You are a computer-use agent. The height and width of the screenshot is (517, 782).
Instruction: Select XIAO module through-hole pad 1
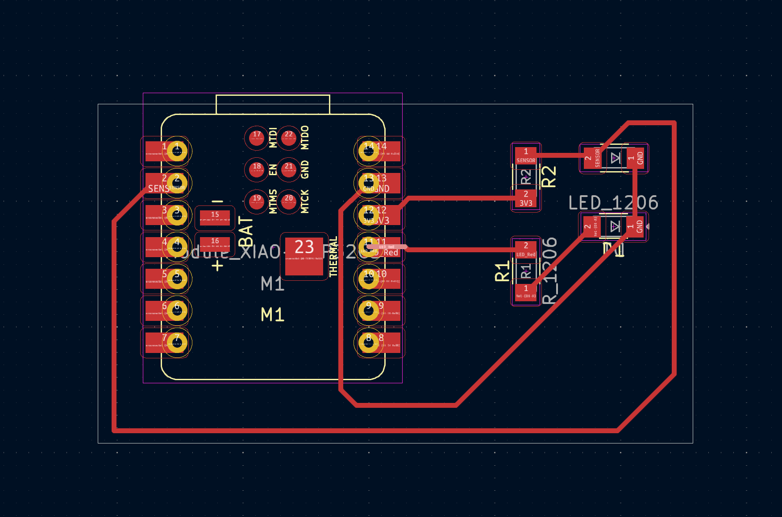pos(177,151)
